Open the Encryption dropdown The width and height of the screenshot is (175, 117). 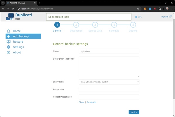(109, 82)
